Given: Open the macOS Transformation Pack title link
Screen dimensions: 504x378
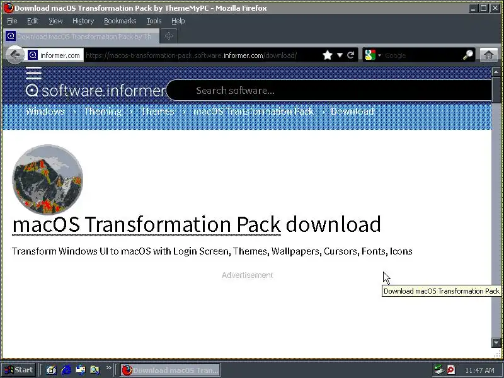Looking at the screenshot, I should click(x=147, y=224).
